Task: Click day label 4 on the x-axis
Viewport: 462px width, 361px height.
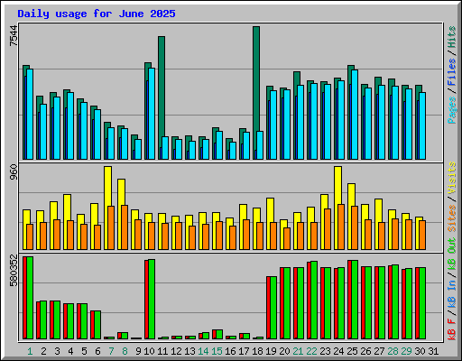Action: pyautogui.click(x=70, y=351)
